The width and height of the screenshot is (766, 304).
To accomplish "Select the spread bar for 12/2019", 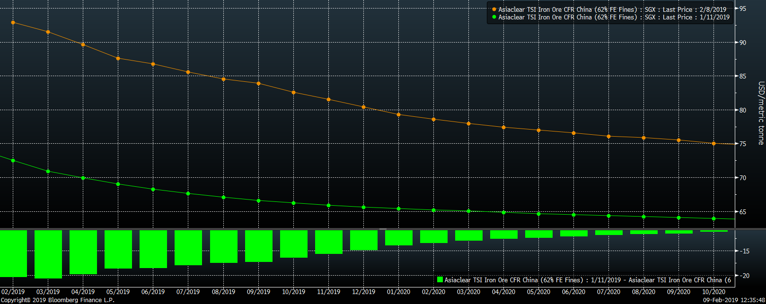I will (363, 240).
